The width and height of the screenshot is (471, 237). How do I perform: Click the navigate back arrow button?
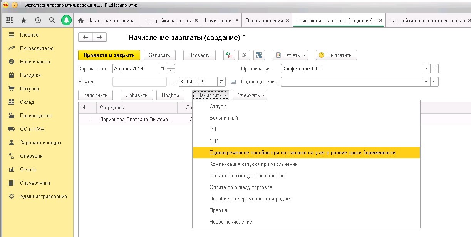point(85,37)
